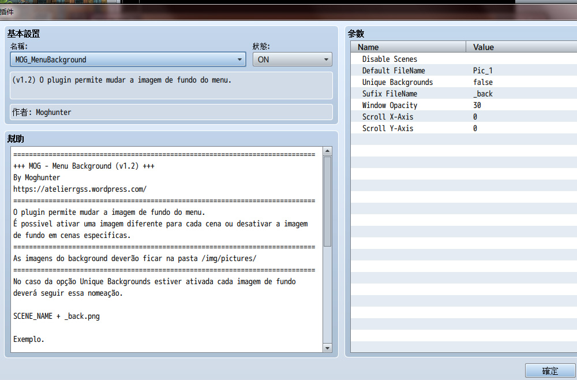
Task: Click the '+++ MOG - Menu Background' title line
Action: 84,166
